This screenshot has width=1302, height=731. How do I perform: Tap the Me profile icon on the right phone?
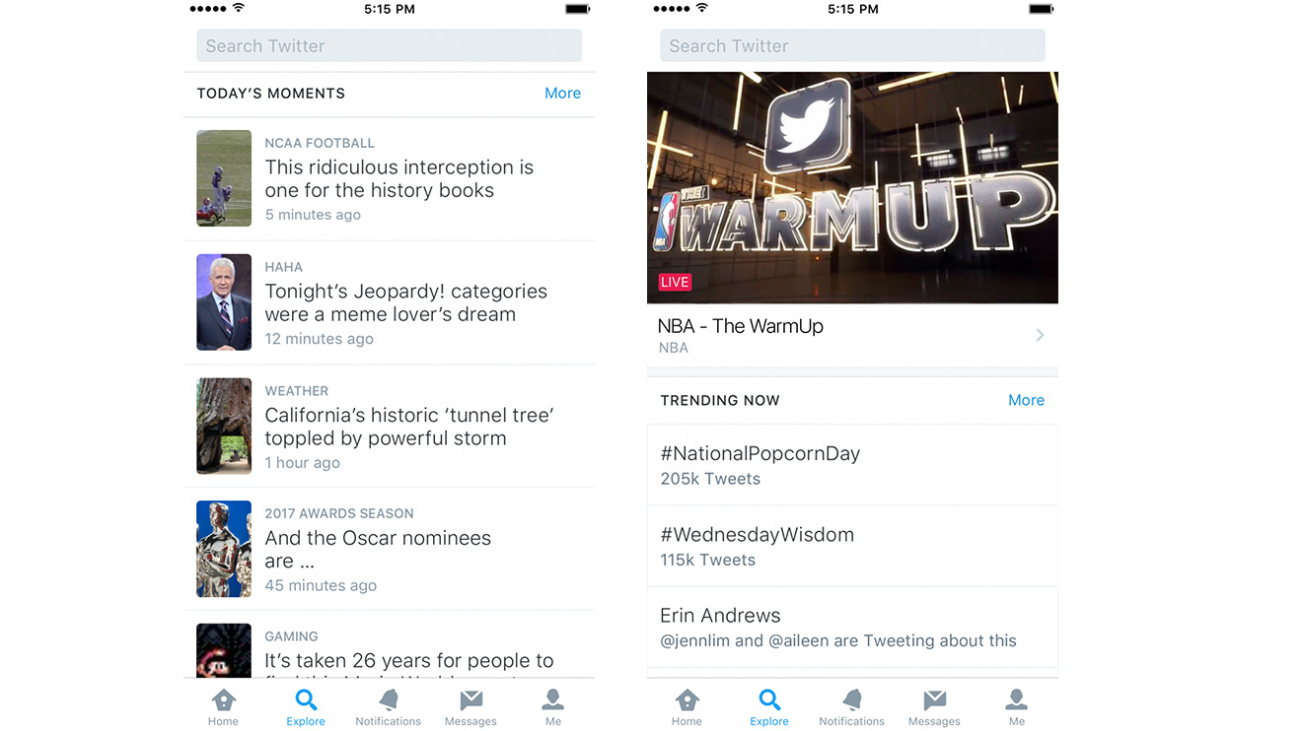(1017, 701)
